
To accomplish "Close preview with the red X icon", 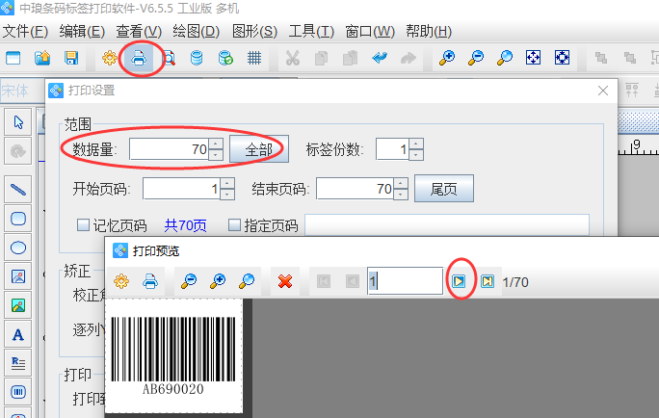I will click(x=285, y=281).
